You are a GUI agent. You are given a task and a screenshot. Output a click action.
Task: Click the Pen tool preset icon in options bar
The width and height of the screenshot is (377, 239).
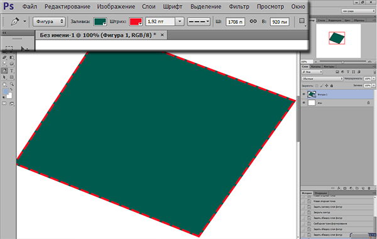pos(15,21)
